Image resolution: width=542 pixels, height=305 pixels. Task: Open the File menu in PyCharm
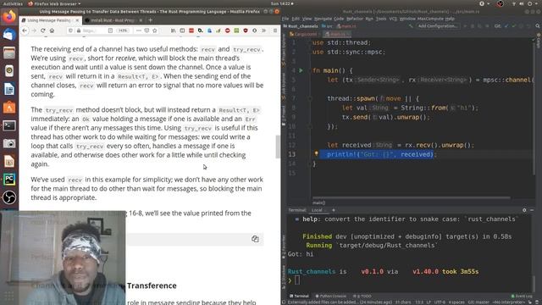tap(285, 19)
